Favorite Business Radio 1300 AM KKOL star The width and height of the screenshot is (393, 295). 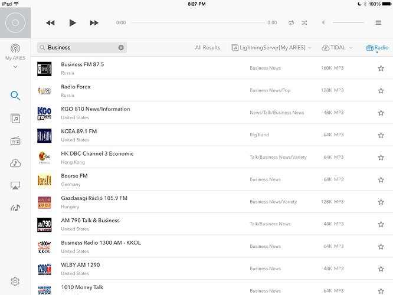[x=381, y=247]
